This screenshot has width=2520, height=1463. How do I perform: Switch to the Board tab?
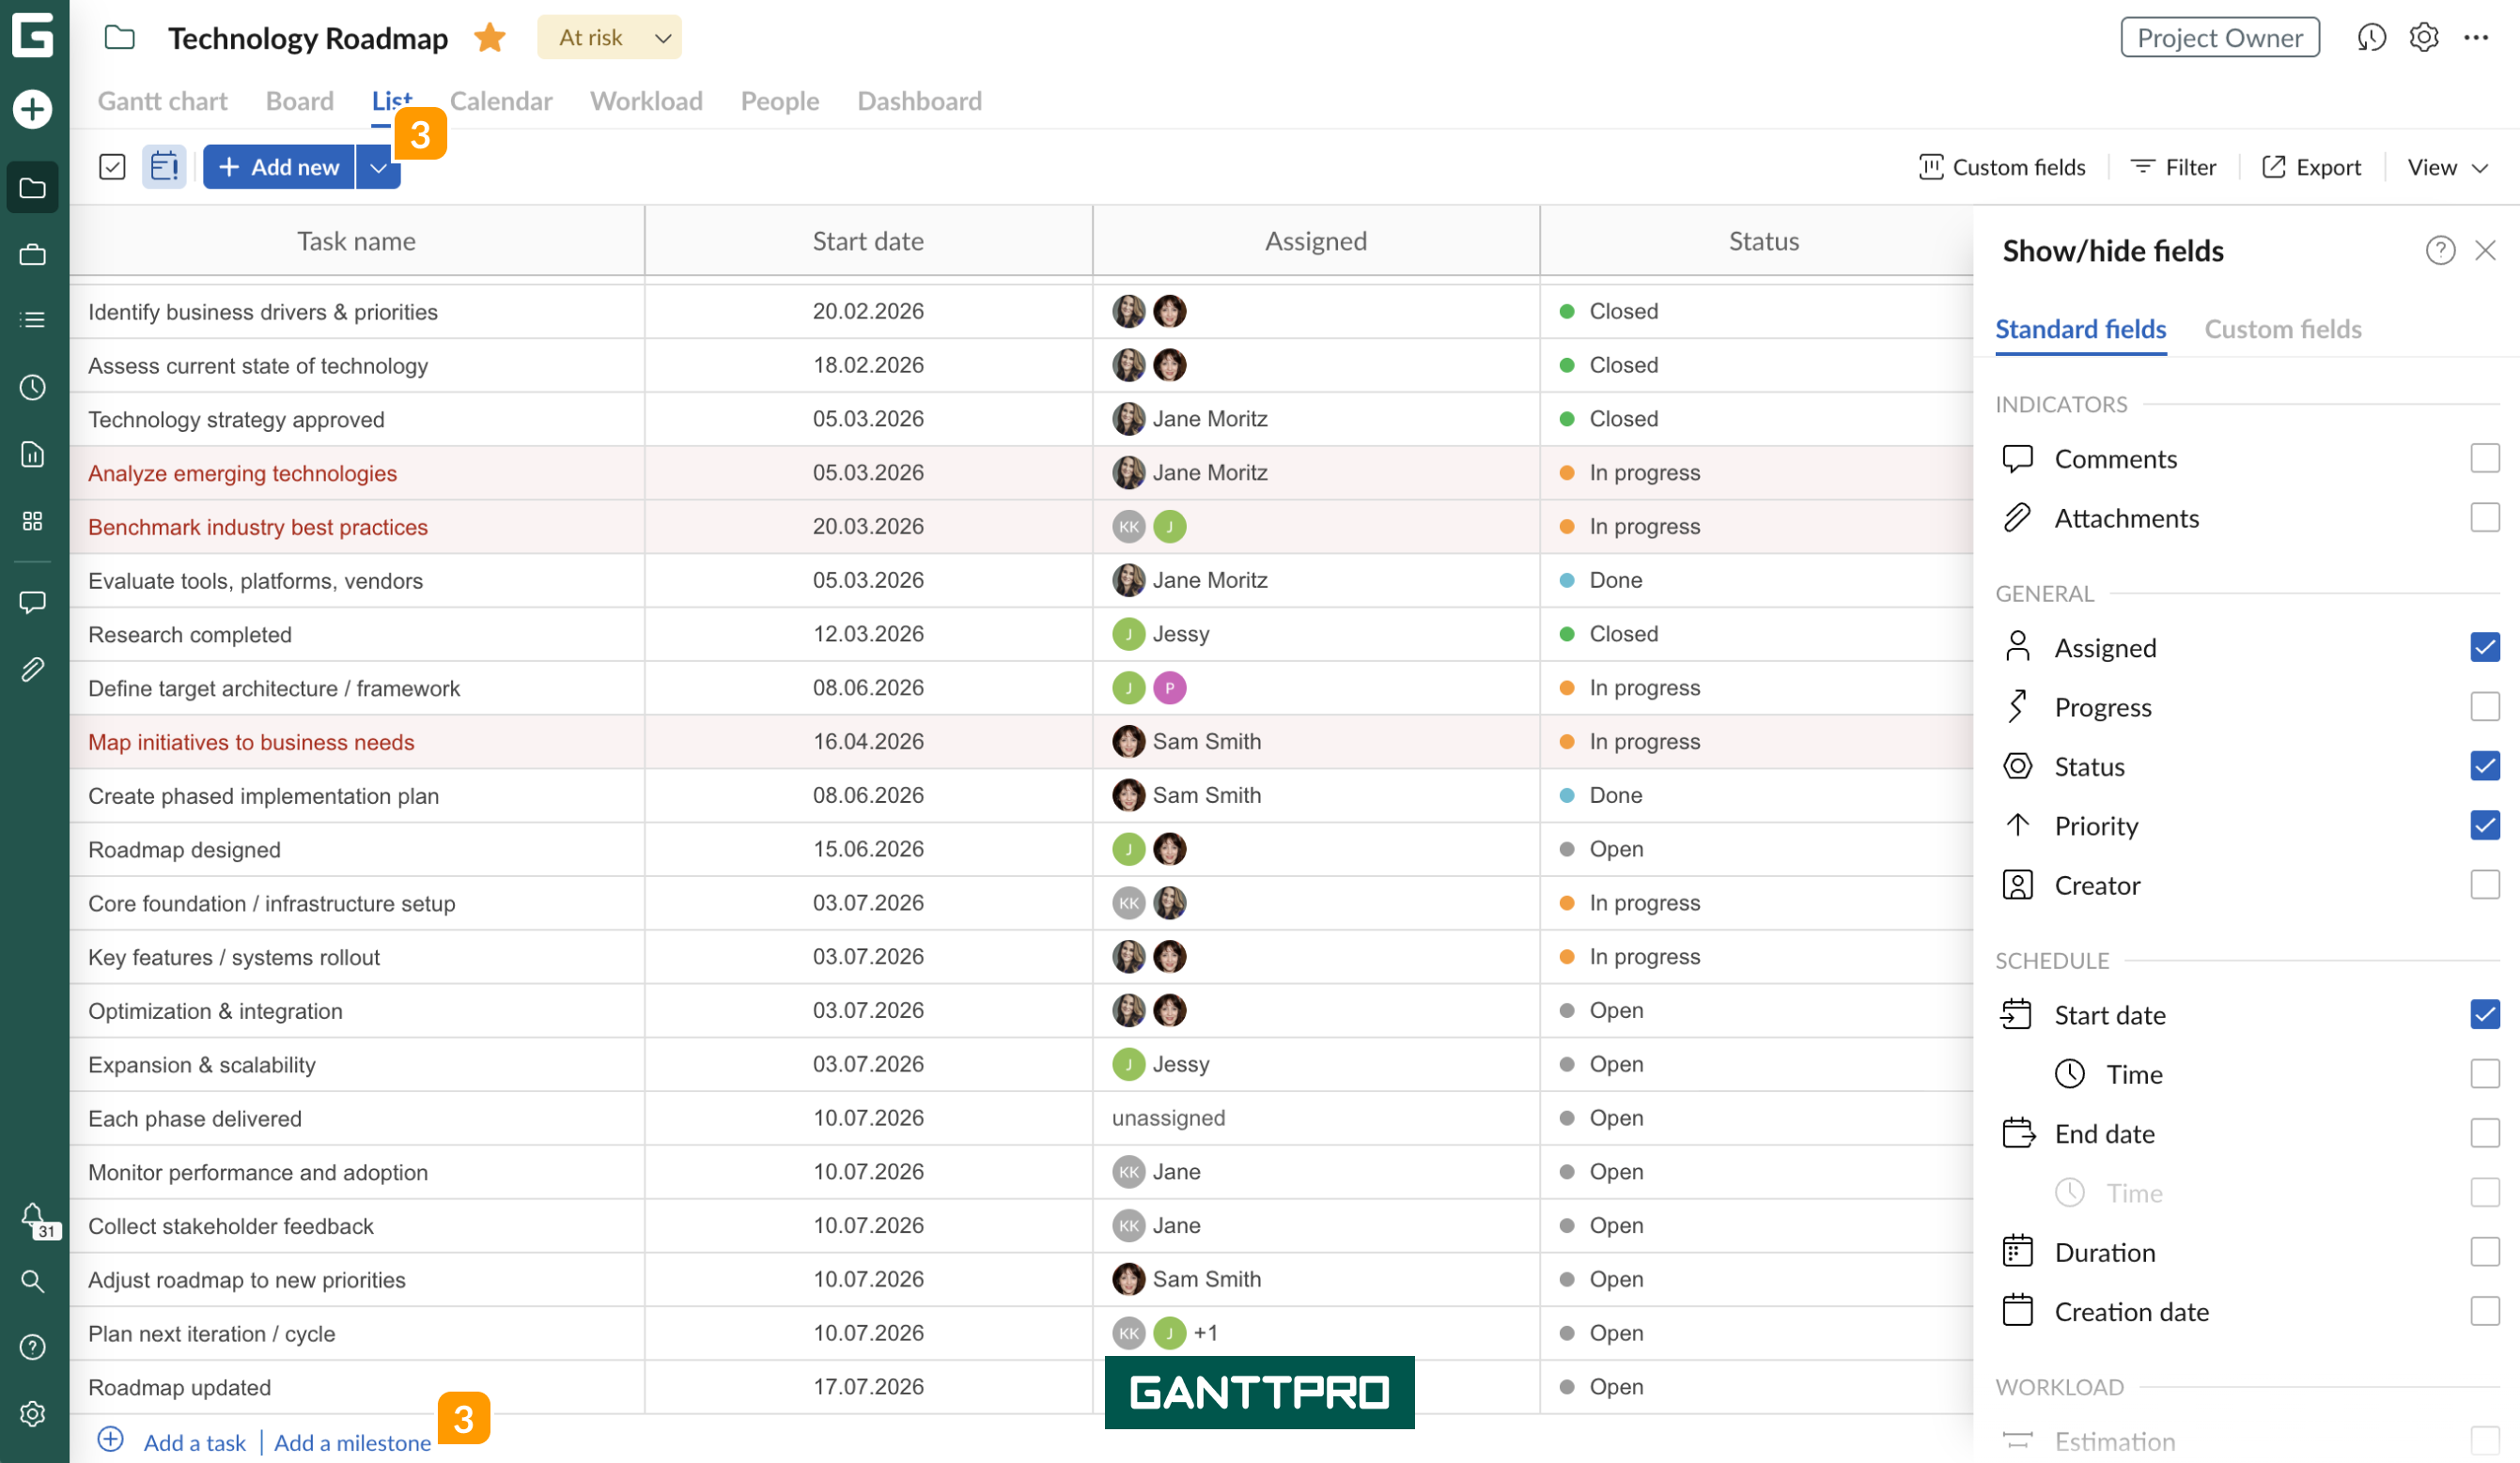(x=300, y=100)
